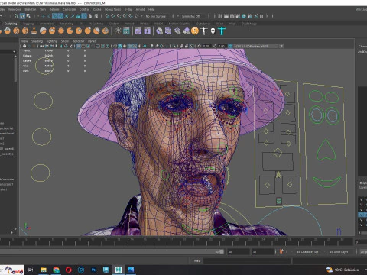This screenshot has height=275, width=367.
Task: Open the Symmetry Off dropdown
Action: tap(191, 16)
